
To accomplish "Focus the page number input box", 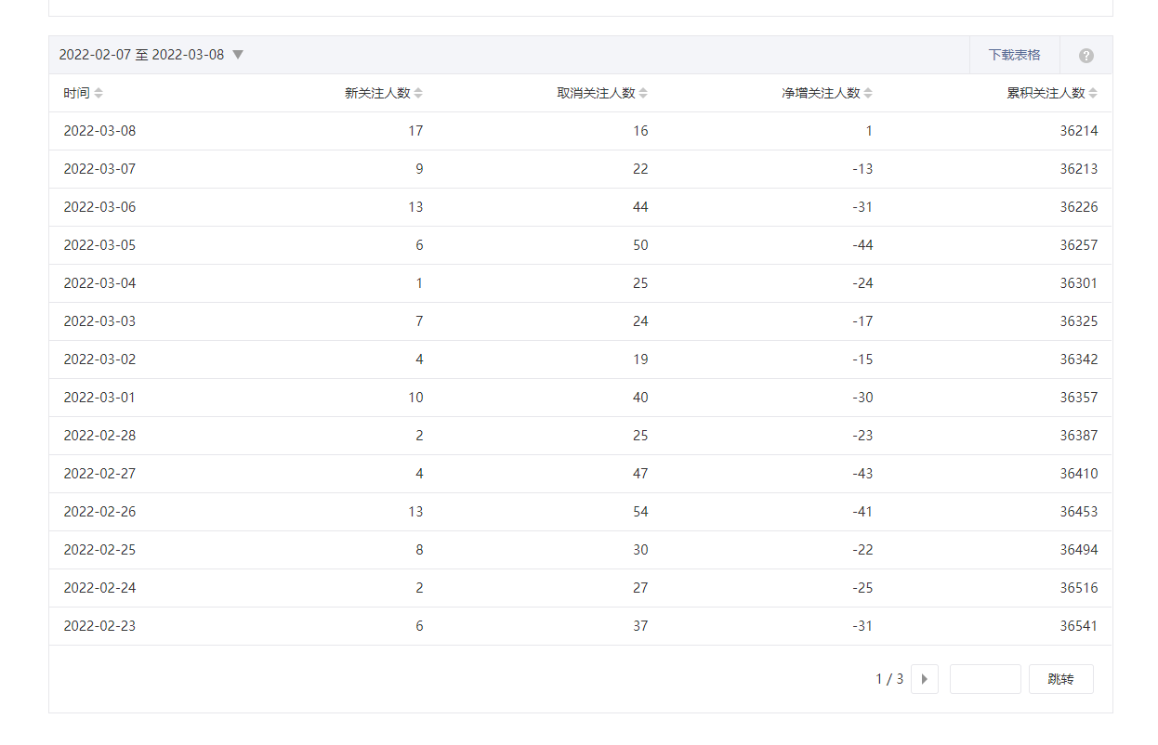I will (984, 679).
